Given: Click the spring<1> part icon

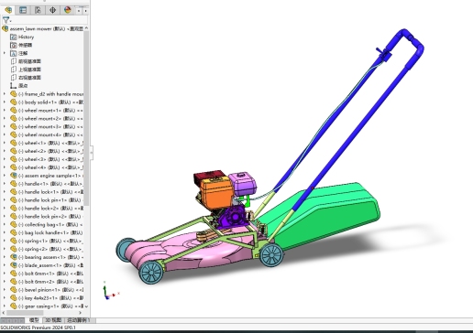Looking at the screenshot, I should (13, 241).
